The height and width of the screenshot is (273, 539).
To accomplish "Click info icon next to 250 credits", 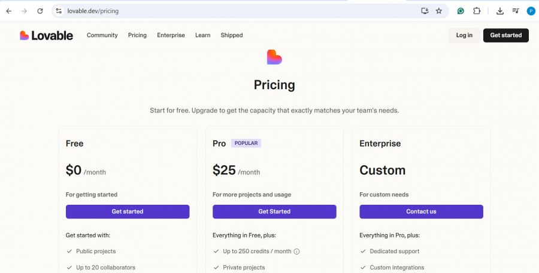I will pos(296,251).
